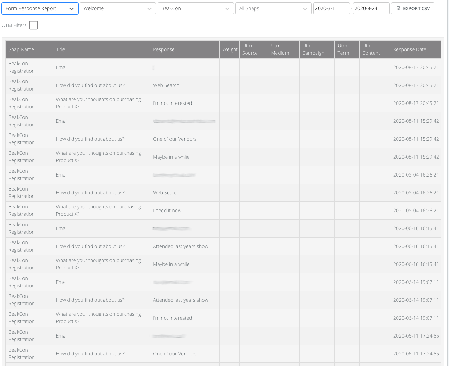Click the Response column header
Screen dimensions: 449x366
click(x=163, y=49)
